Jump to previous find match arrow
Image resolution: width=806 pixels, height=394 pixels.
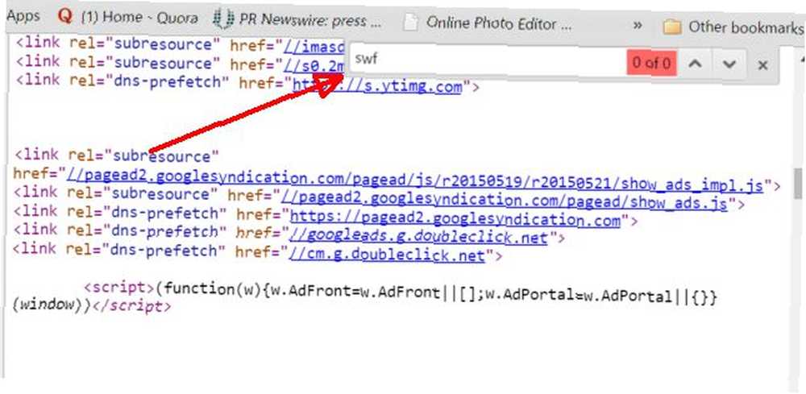coord(695,64)
